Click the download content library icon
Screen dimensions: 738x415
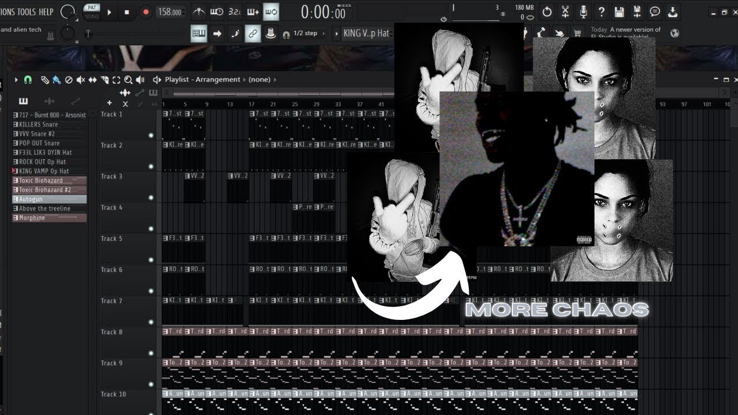pos(673,12)
